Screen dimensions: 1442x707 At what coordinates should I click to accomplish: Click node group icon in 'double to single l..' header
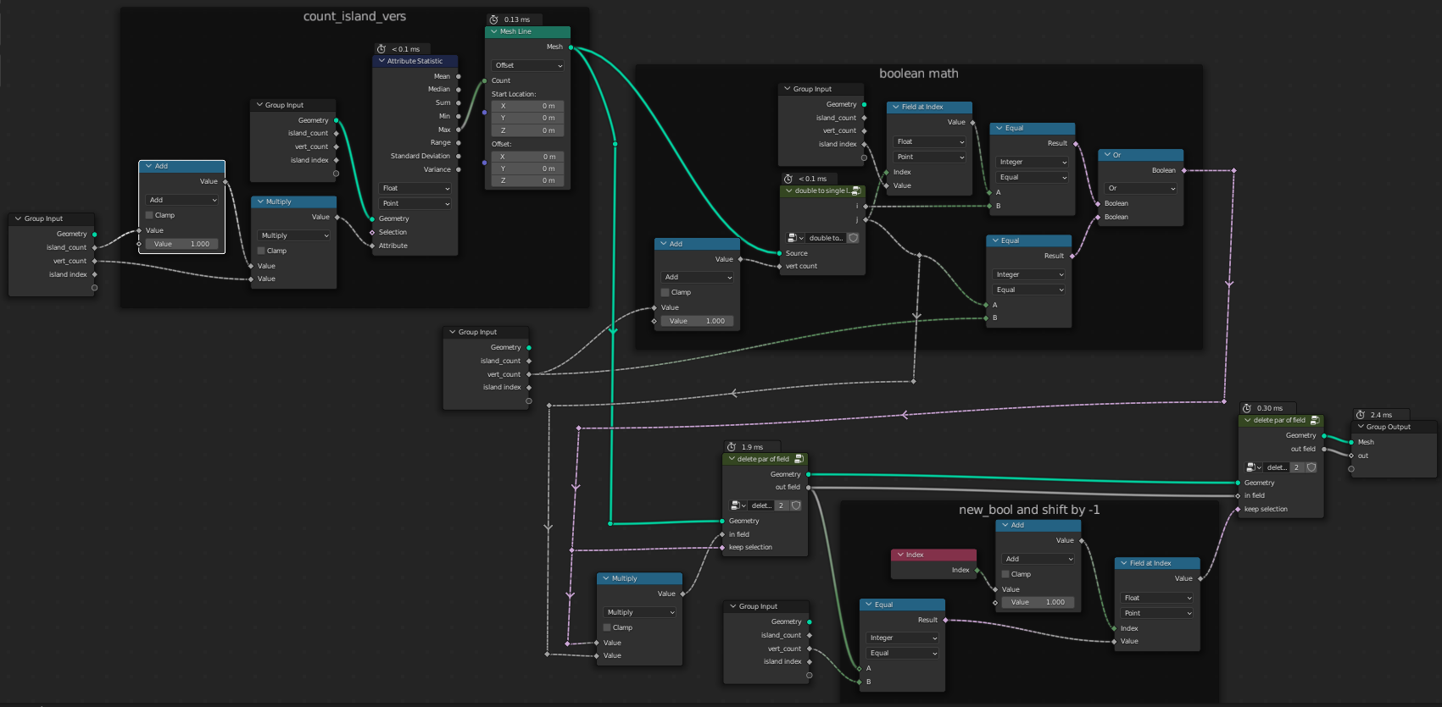pyautogui.click(x=856, y=191)
